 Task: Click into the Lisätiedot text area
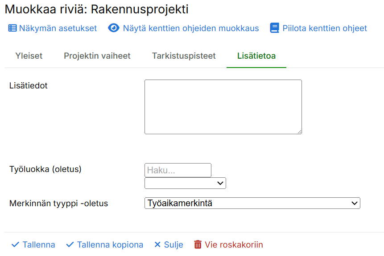point(223,107)
